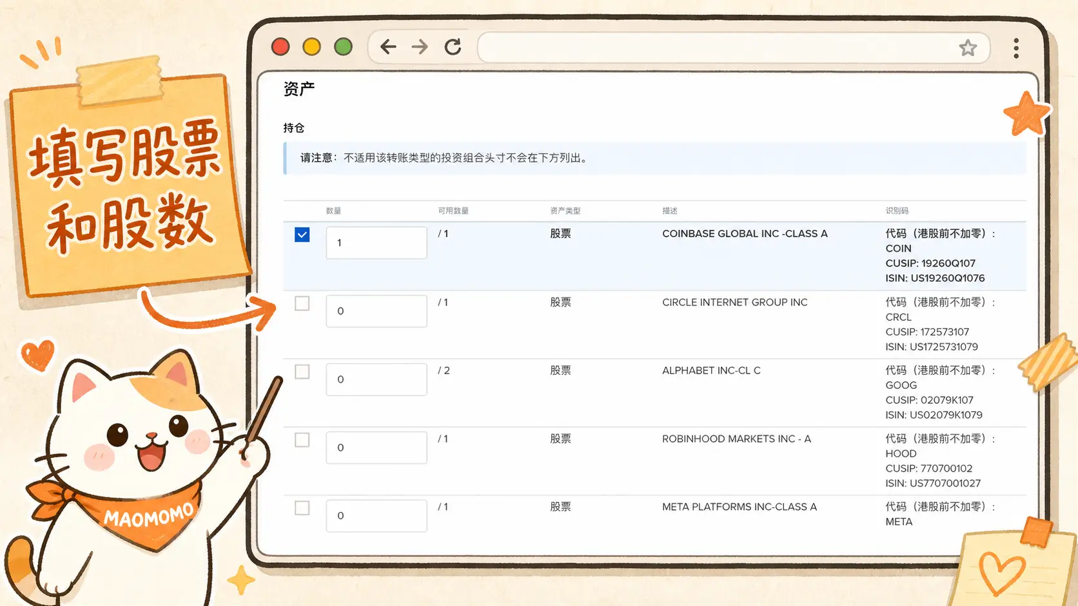This screenshot has height=606, width=1078.
Task: Click the COINBASE GLOBAL INC -CLASS A description
Action: (745, 234)
